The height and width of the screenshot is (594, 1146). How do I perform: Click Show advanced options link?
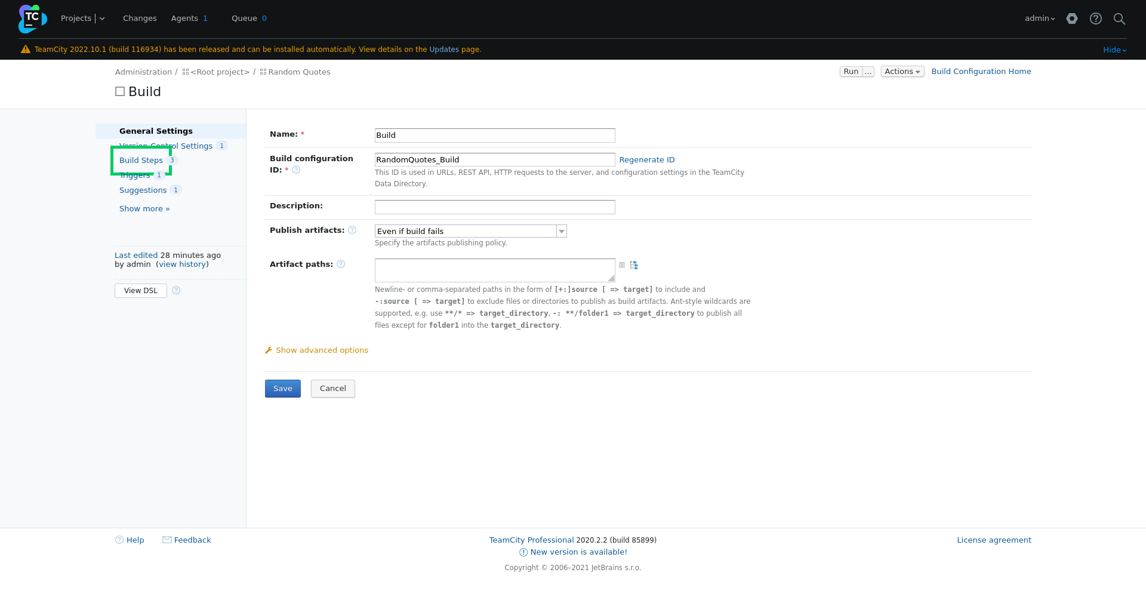pos(322,350)
